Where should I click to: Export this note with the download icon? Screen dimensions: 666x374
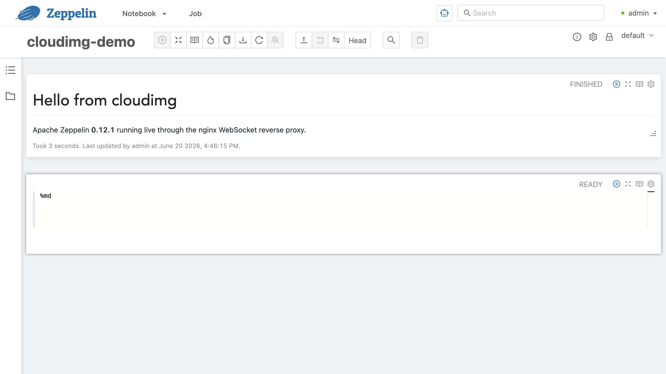click(243, 40)
